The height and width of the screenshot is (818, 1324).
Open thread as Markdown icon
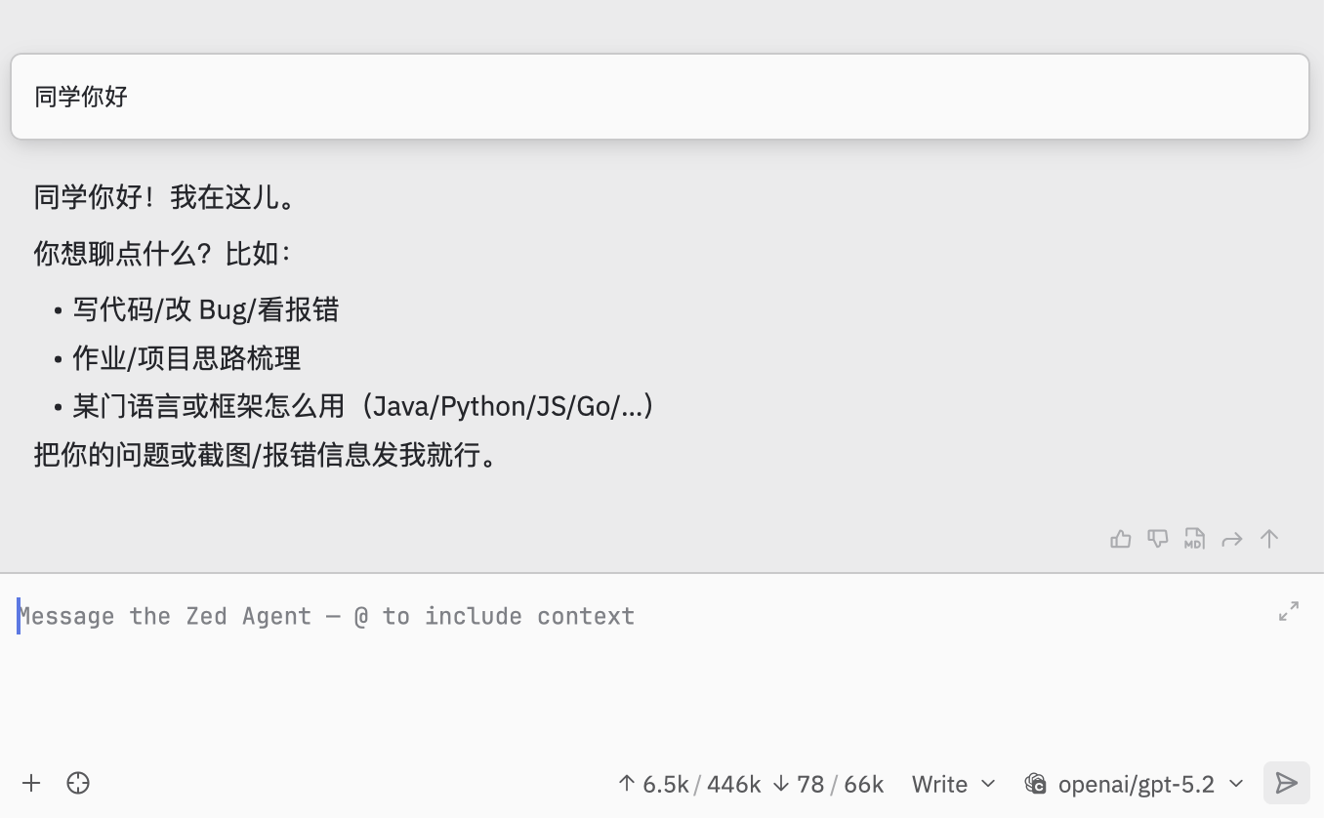tap(1194, 539)
